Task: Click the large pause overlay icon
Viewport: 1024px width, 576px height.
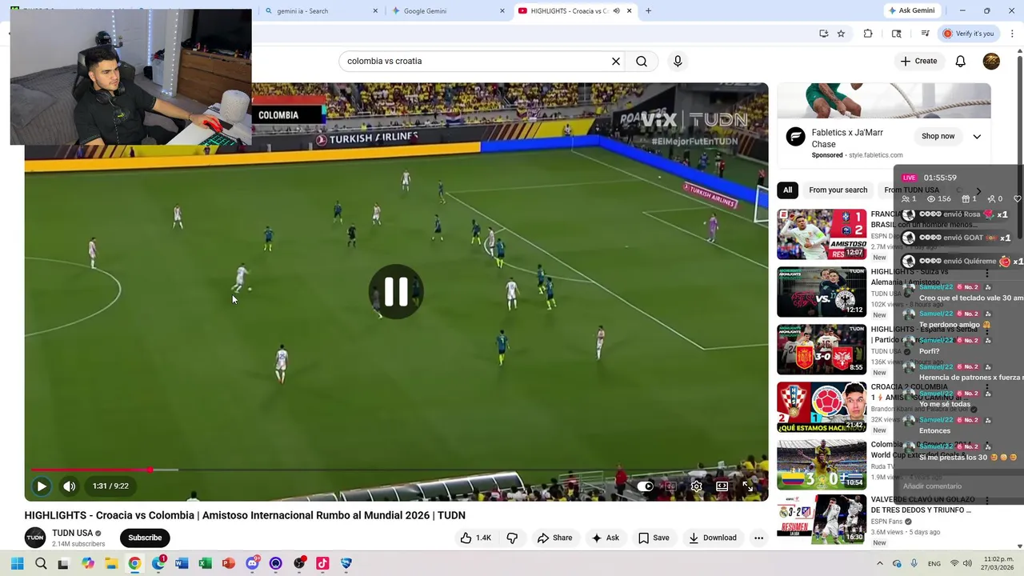Action: (x=396, y=292)
